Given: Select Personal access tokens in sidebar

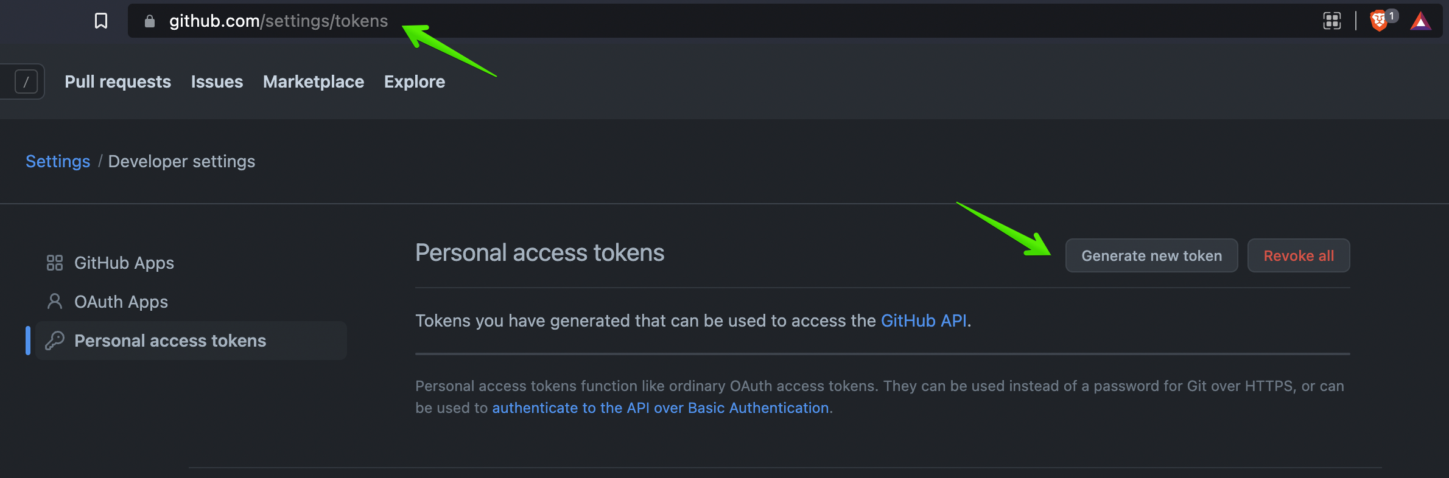Looking at the screenshot, I should click(170, 341).
